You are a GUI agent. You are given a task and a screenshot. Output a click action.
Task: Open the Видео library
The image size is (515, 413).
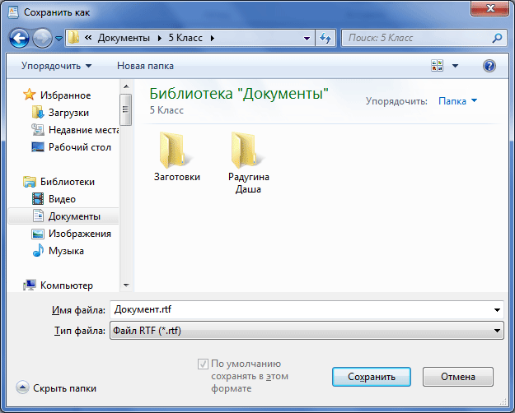pyautogui.click(x=62, y=199)
